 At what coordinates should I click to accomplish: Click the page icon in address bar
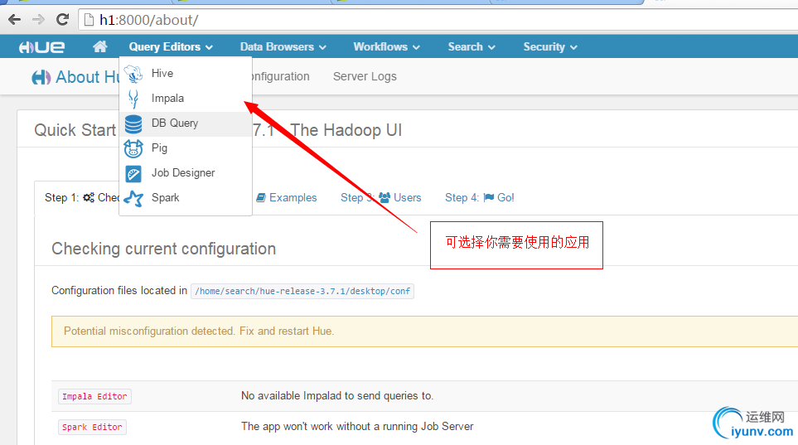(89, 20)
